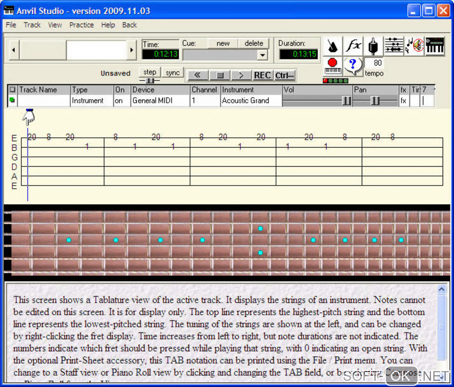
Task: Open the Help menu
Action: tap(108, 25)
